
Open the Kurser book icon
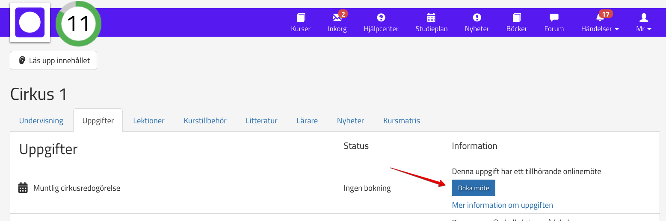[301, 18]
